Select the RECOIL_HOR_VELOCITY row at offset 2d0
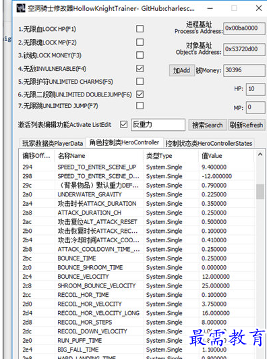This screenshot has height=359, width=271. click(x=137, y=304)
